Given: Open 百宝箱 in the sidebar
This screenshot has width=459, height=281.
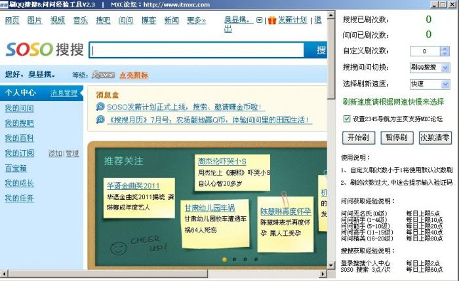Looking at the screenshot, I should click(16, 168).
